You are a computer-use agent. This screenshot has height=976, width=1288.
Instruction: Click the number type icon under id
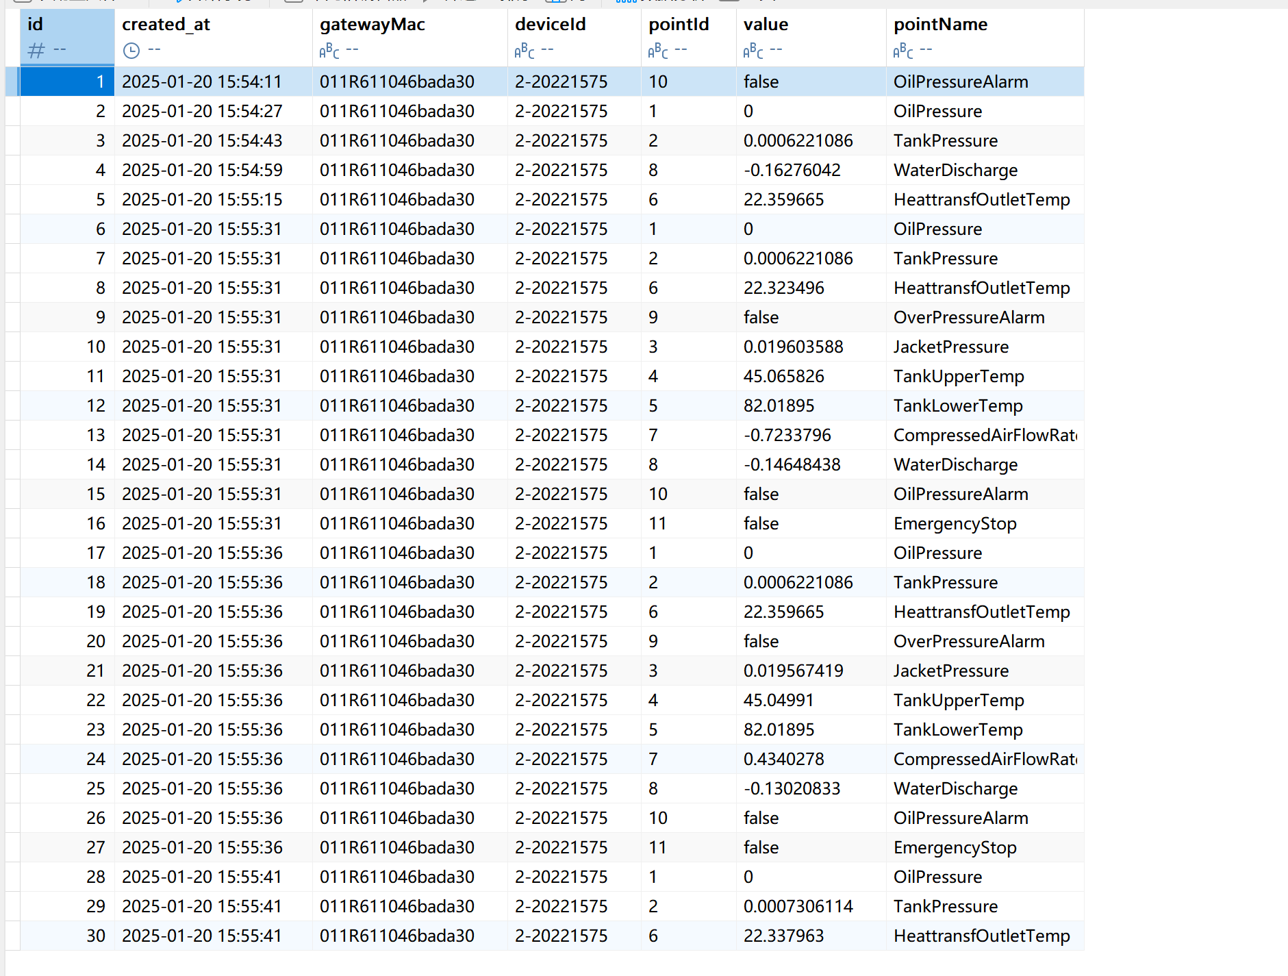(x=36, y=50)
